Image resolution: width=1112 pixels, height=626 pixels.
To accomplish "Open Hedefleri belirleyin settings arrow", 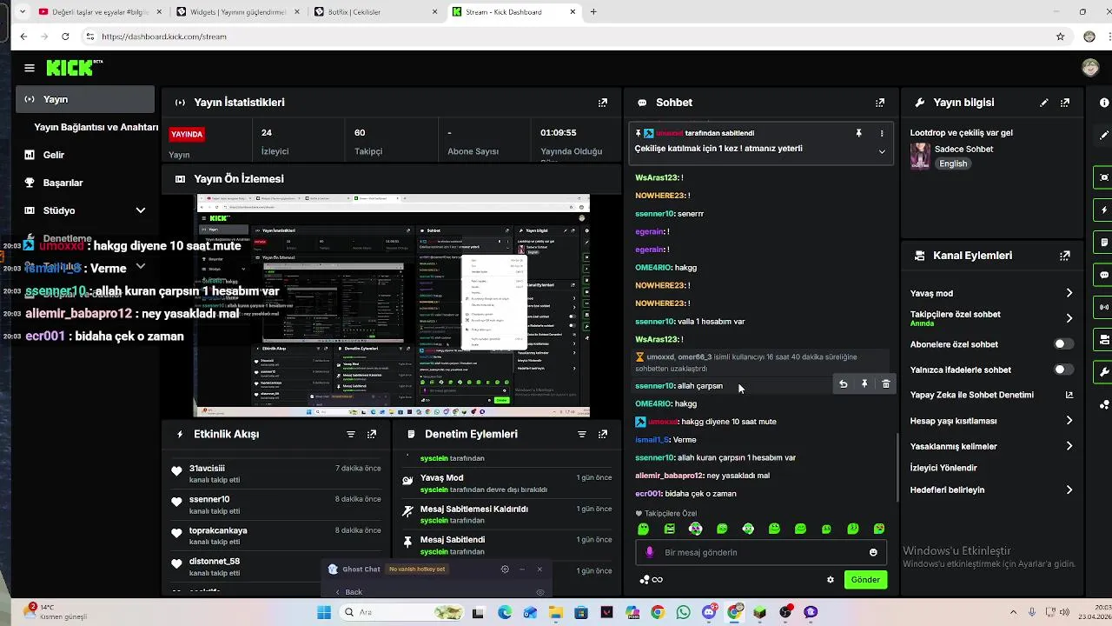I will [1069, 490].
